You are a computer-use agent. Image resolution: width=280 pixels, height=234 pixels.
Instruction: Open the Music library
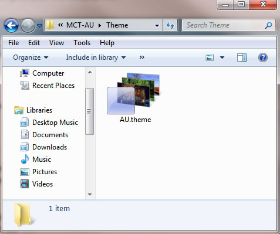[x=42, y=160]
